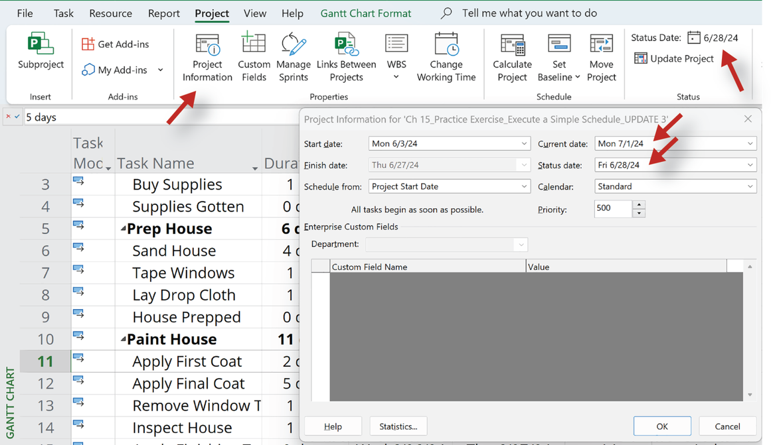777x445 pixels.
Task: Open the Help tab
Action: [x=292, y=13]
